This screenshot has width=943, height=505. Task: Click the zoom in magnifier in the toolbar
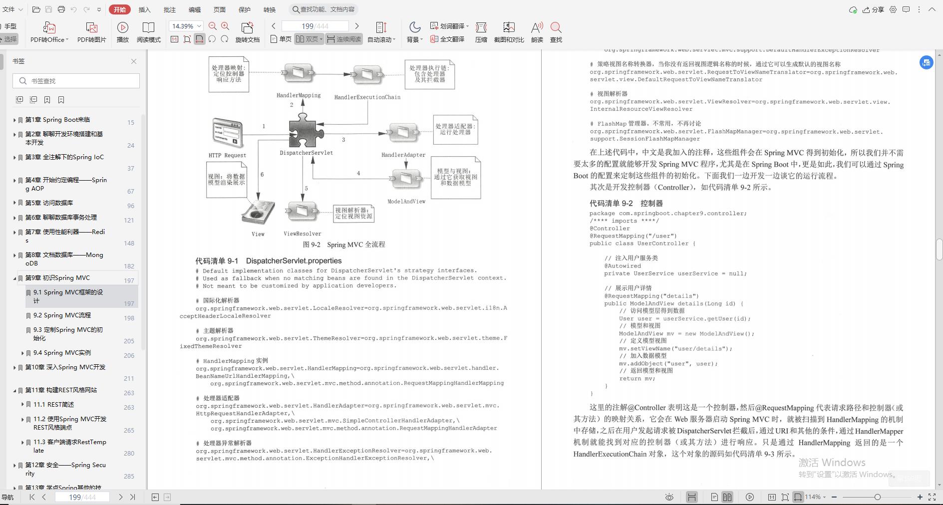point(225,26)
